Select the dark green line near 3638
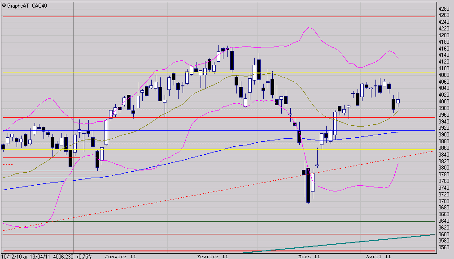The height and width of the screenshot is (259, 454). pyautogui.click(x=219, y=221)
